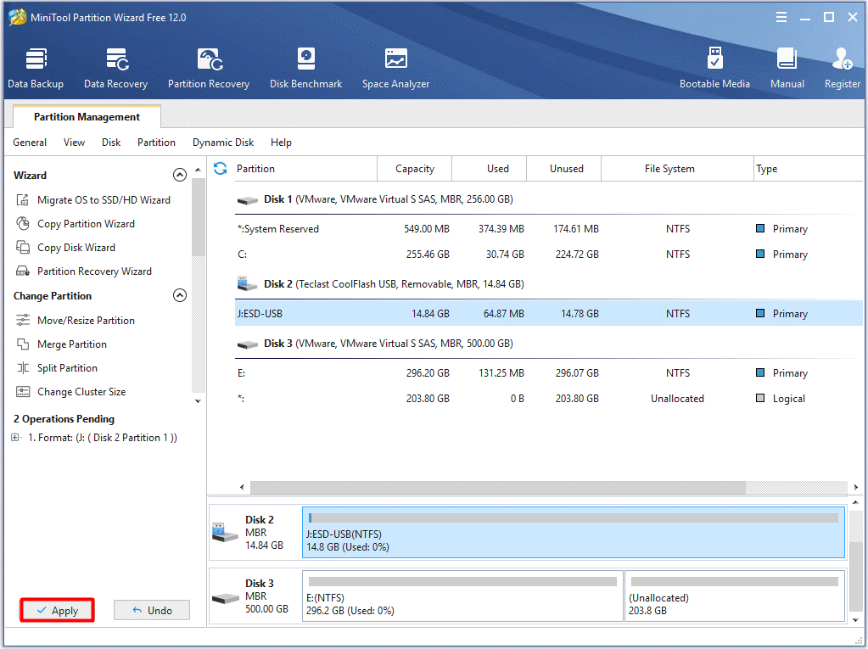Click the Type column header
This screenshot has width=868, height=649.
point(809,169)
